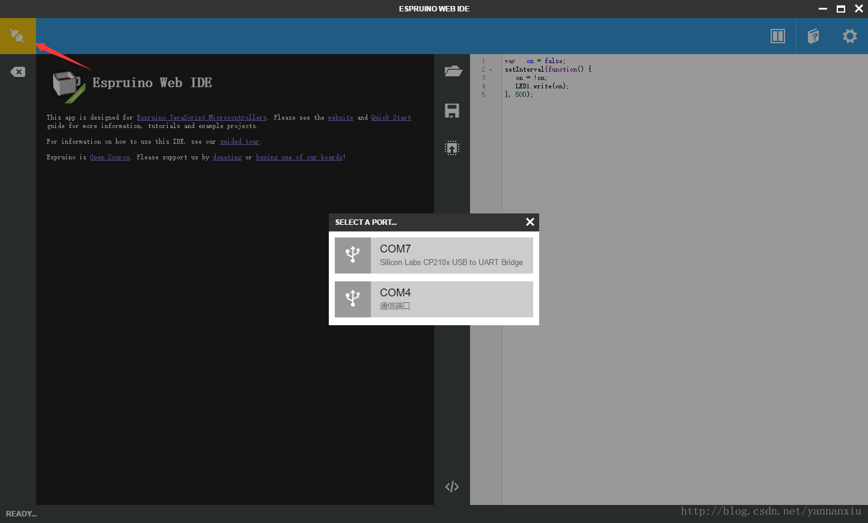Send code to Espruino chip icon
Viewport: 868px width, 523px height.
pyautogui.click(x=452, y=148)
